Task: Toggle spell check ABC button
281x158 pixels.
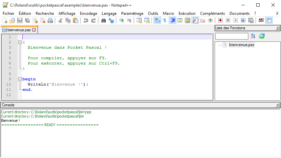Action: coord(261,20)
